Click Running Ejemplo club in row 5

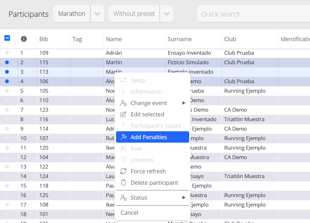point(245,91)
